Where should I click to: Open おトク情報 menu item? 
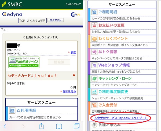[108, 52]
